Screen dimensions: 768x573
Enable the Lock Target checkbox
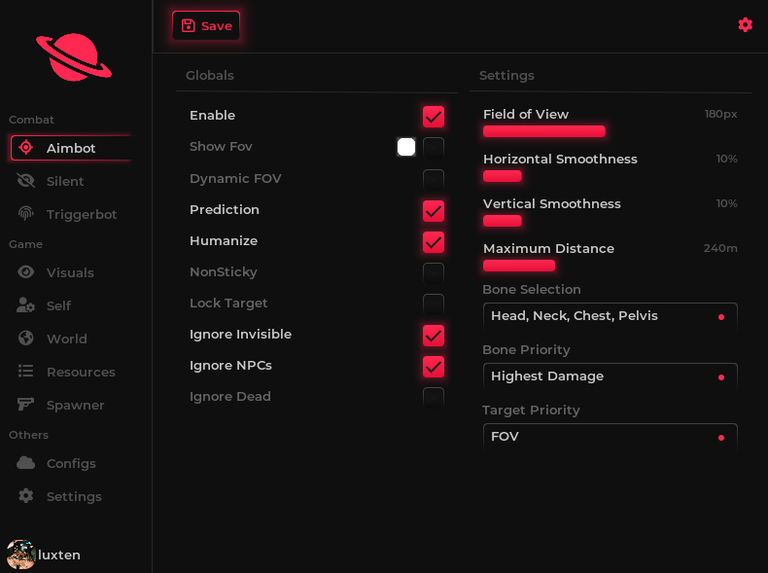pyautogui.click(x=434, y=304)
